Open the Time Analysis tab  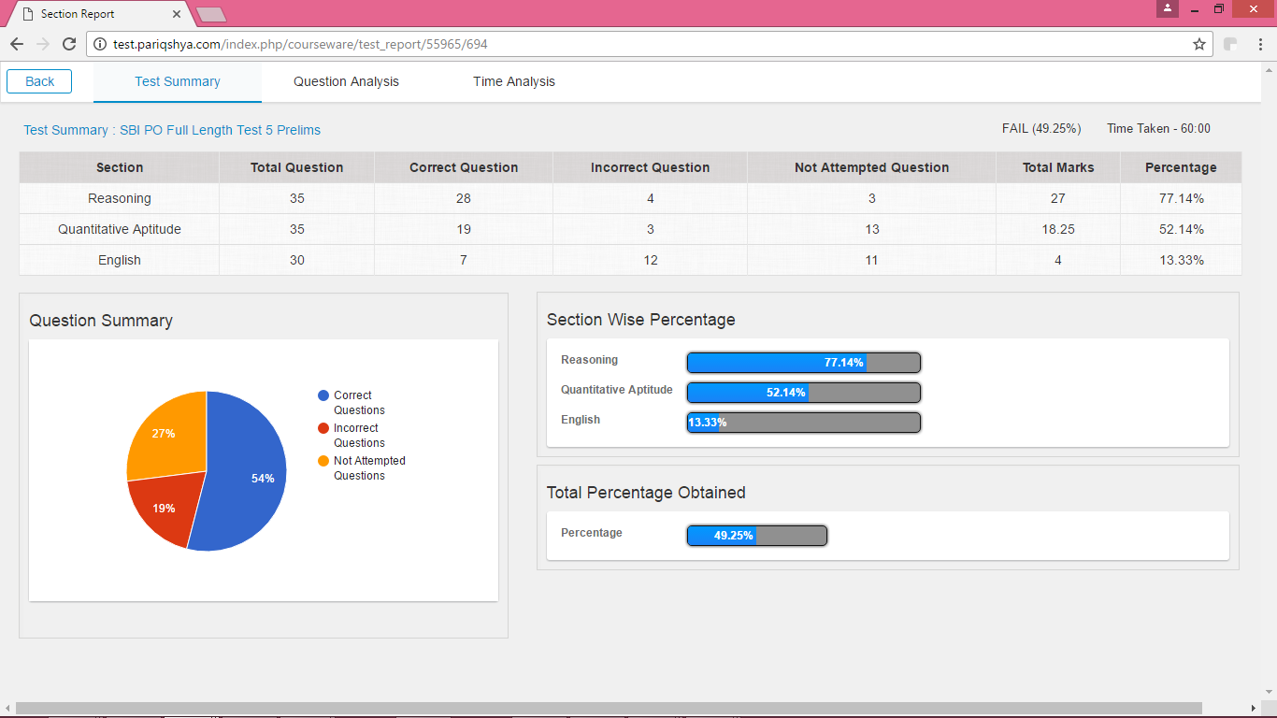(514, 81)
